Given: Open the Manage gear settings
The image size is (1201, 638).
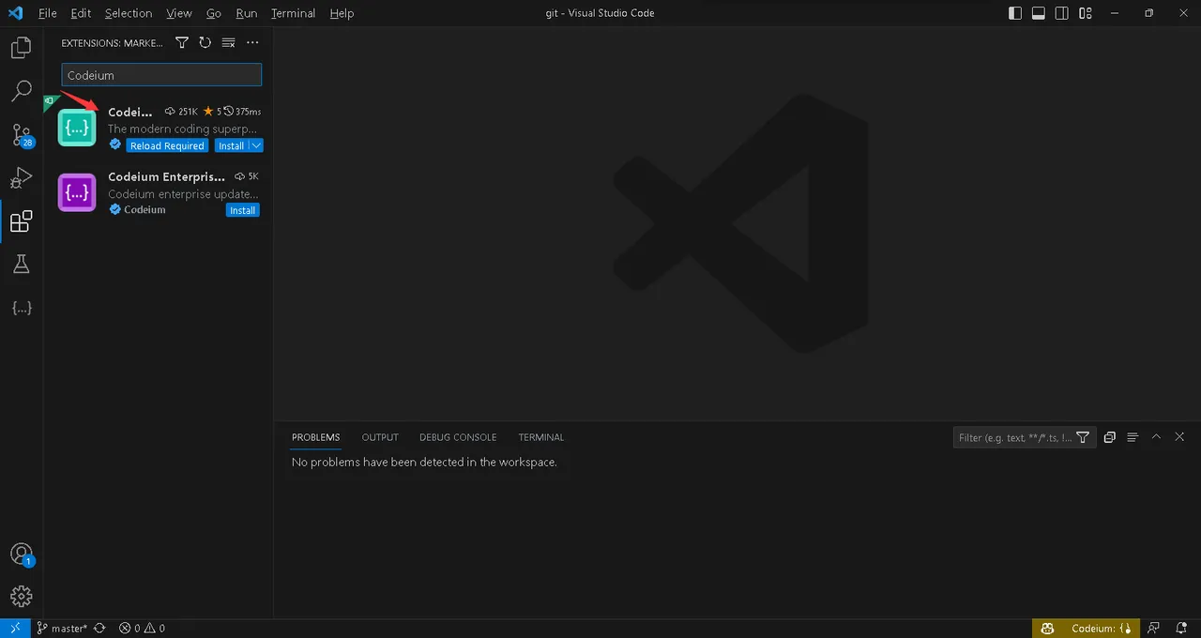Looking at the screenshot, I should (21, 597).
